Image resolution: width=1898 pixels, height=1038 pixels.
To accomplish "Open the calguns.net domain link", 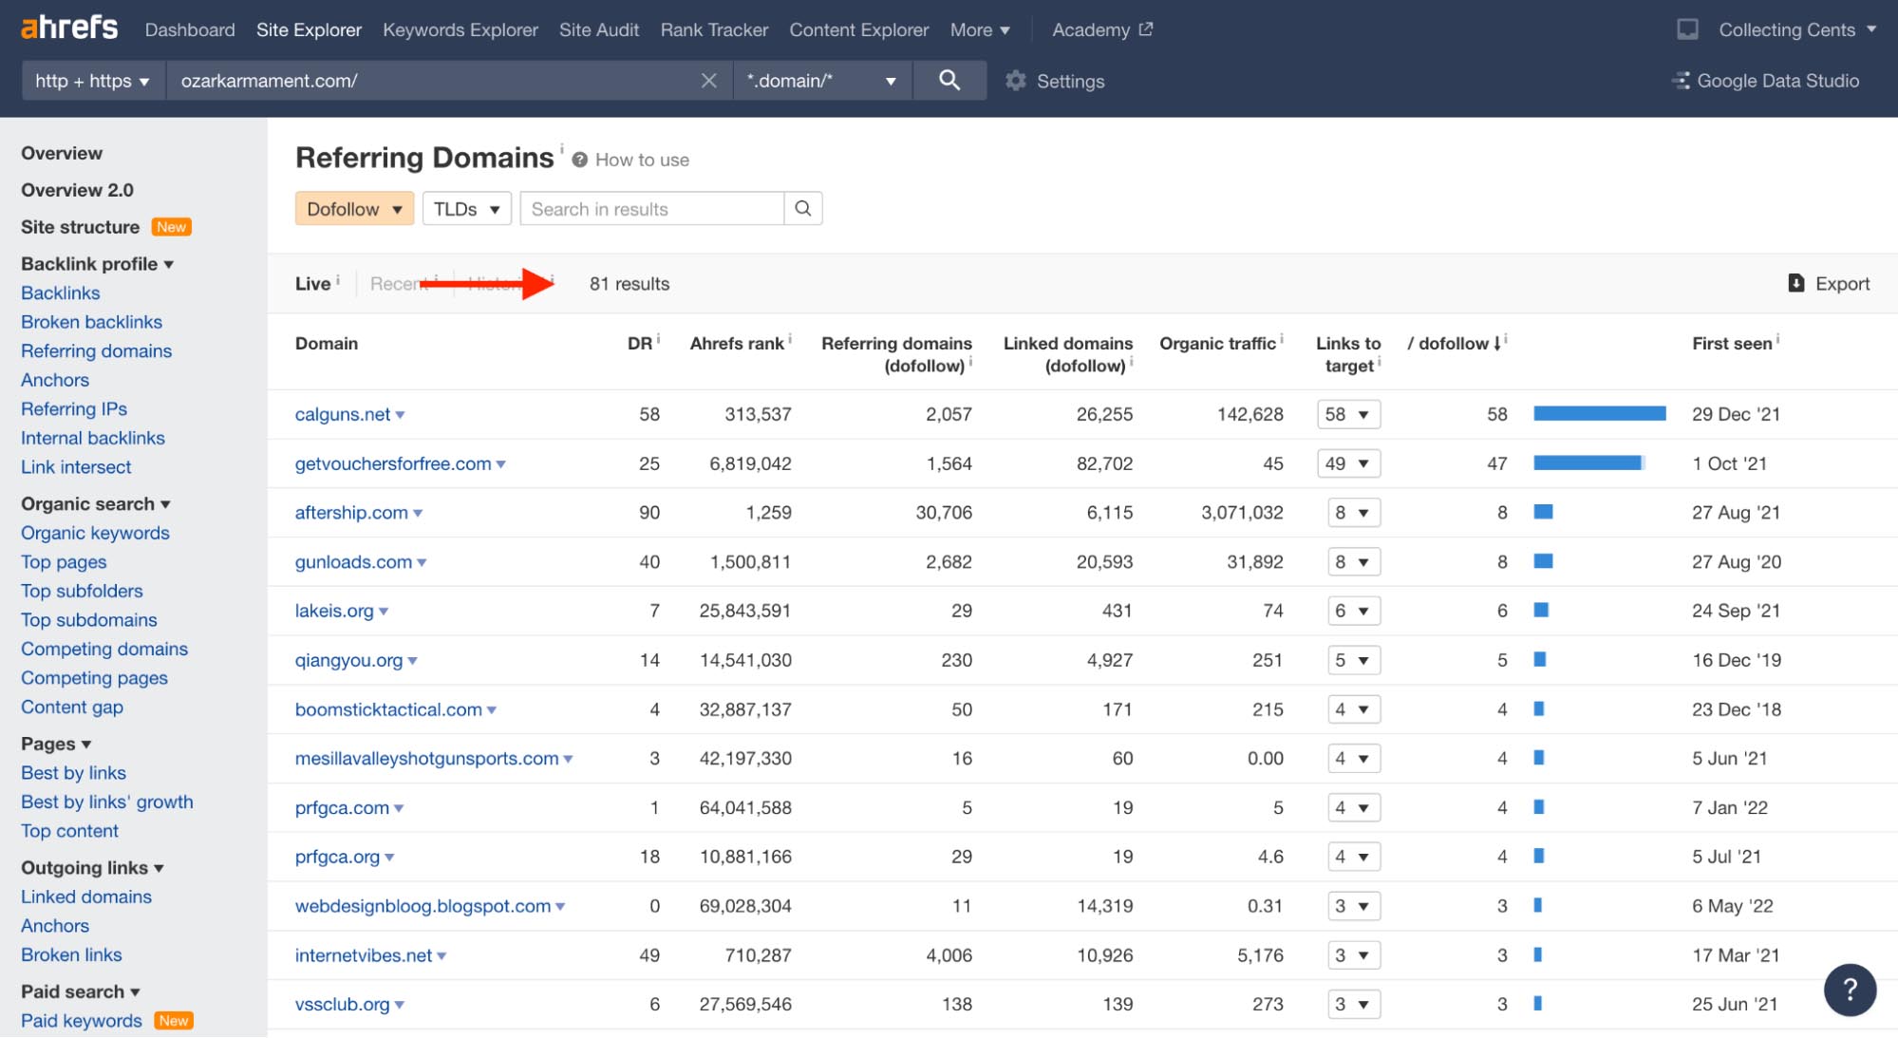I will pyautogui.click(x=343, y=414).
